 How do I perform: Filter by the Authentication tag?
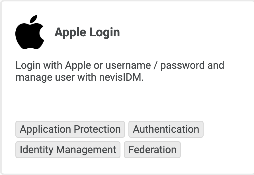point(166,129)
